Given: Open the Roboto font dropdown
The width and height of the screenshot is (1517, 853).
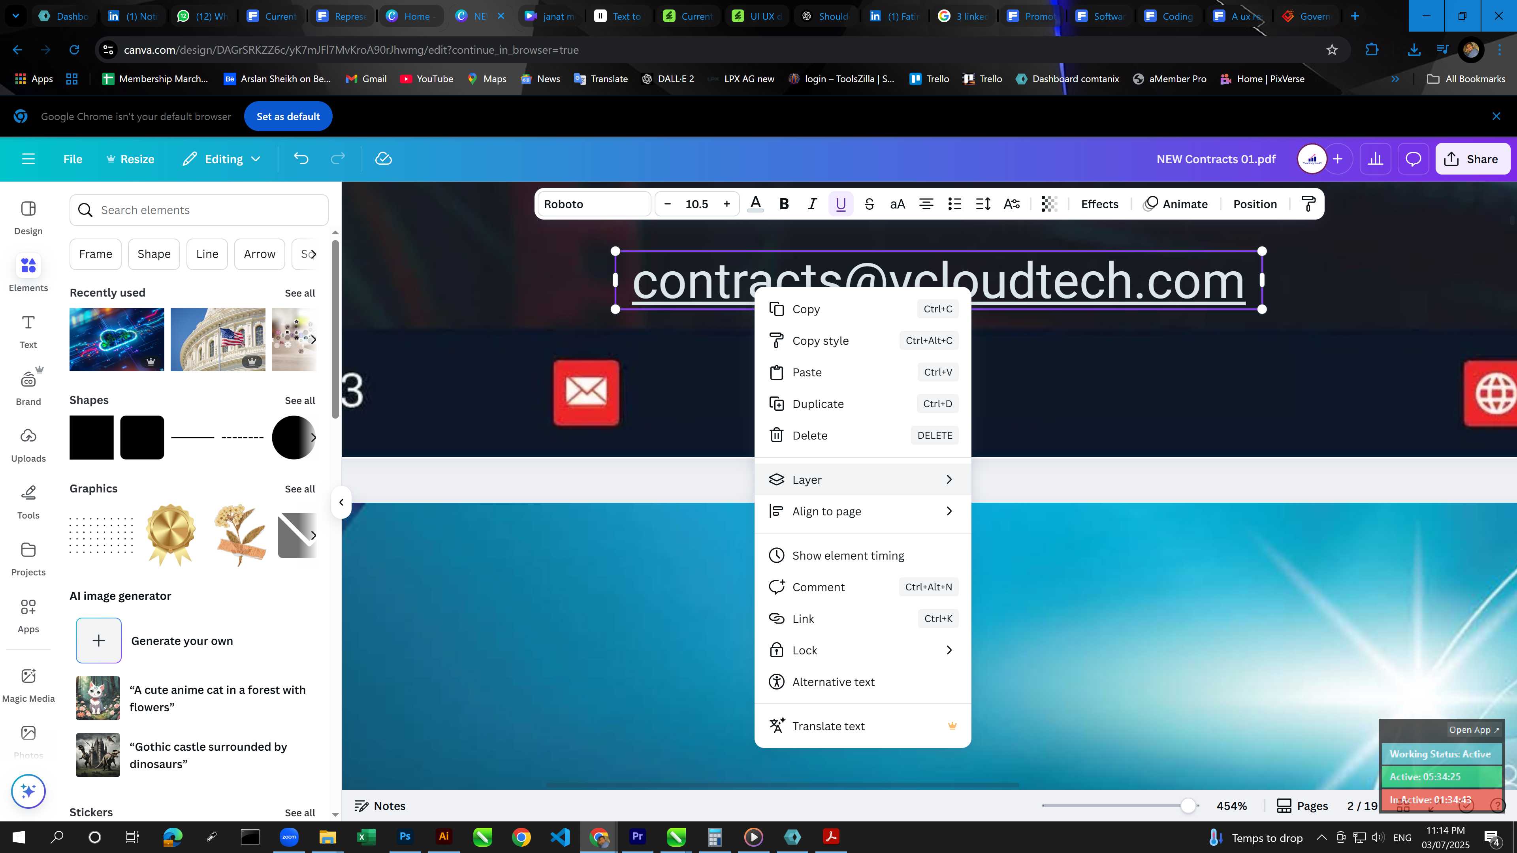Looking at the screenshot, I should pyautogui.click(x=594, y=204).
